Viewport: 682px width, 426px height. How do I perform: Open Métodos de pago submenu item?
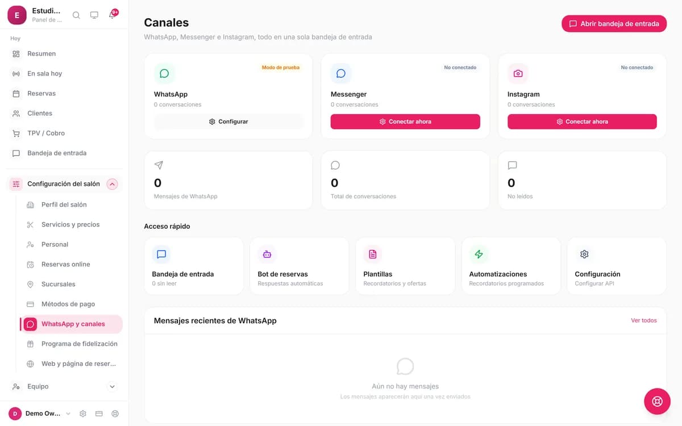(x=71, y=304)
